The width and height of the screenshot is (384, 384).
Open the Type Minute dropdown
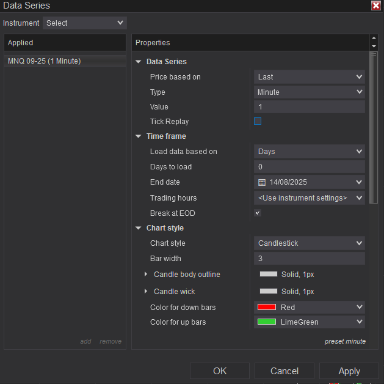[x=310, y=92]
